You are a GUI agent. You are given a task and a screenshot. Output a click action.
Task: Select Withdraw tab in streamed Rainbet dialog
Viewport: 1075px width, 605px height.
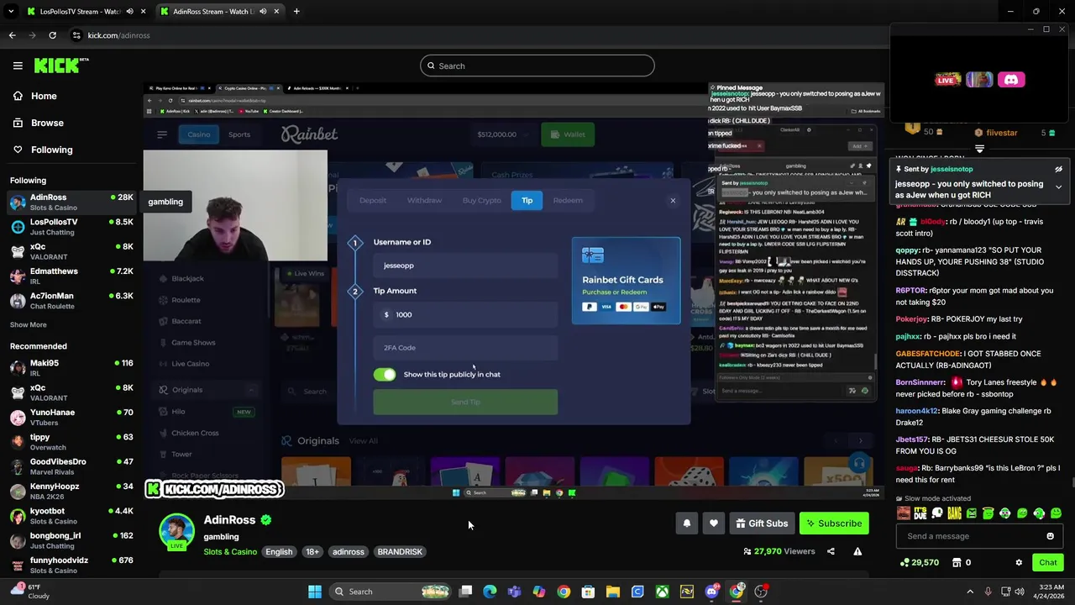[424, 200]
